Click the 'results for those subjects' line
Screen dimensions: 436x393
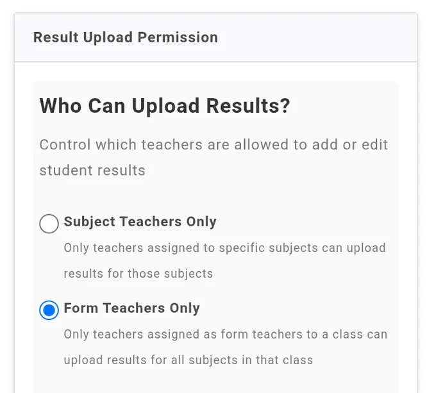coord(138,274)
